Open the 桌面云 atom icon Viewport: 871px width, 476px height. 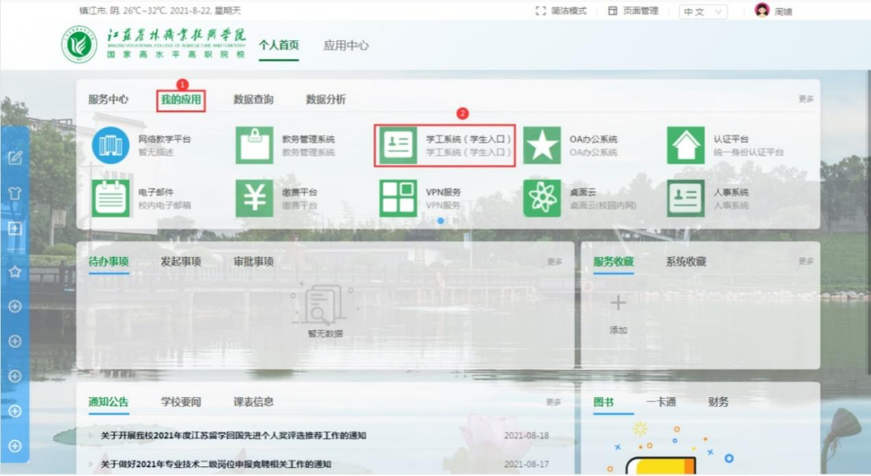(x=542, y=198)
